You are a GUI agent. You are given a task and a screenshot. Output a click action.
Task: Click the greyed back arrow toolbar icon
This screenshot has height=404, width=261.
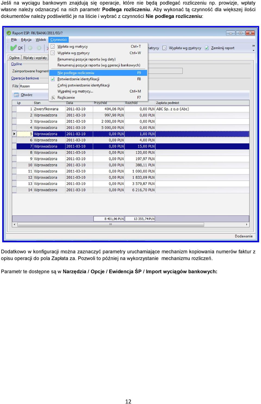[30, 48]
